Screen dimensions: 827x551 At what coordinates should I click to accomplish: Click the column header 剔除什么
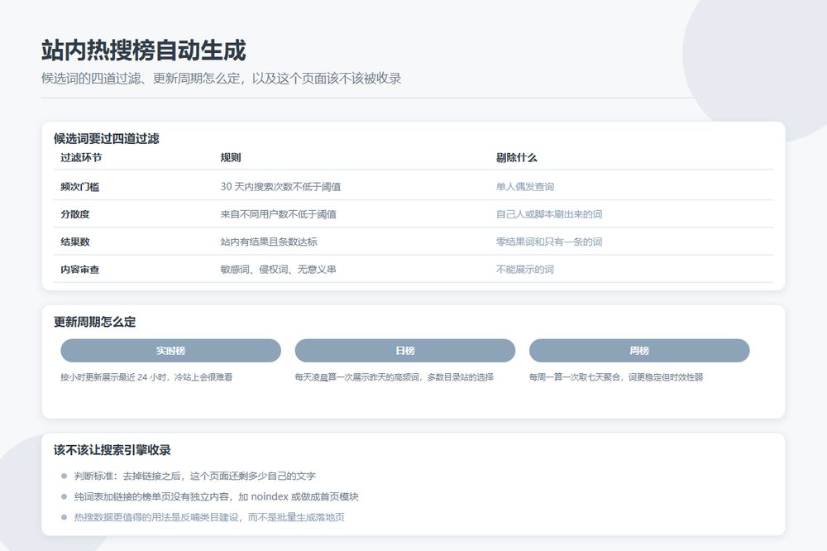pyautogui.click(x=516, y=157)
